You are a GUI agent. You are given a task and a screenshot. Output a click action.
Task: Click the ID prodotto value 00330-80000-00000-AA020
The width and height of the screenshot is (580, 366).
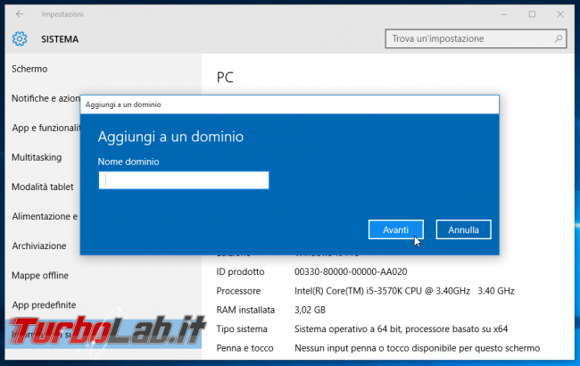click(351, 271)
